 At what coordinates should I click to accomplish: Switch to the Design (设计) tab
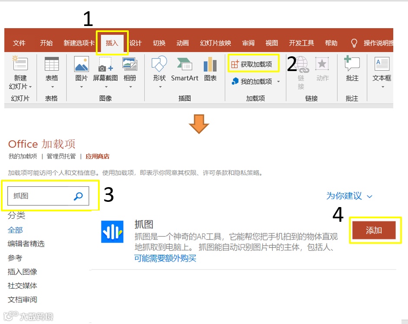pyautogui.click(x=135, y=43)
